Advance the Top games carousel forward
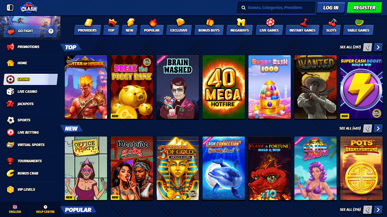 tap(378, 48)
